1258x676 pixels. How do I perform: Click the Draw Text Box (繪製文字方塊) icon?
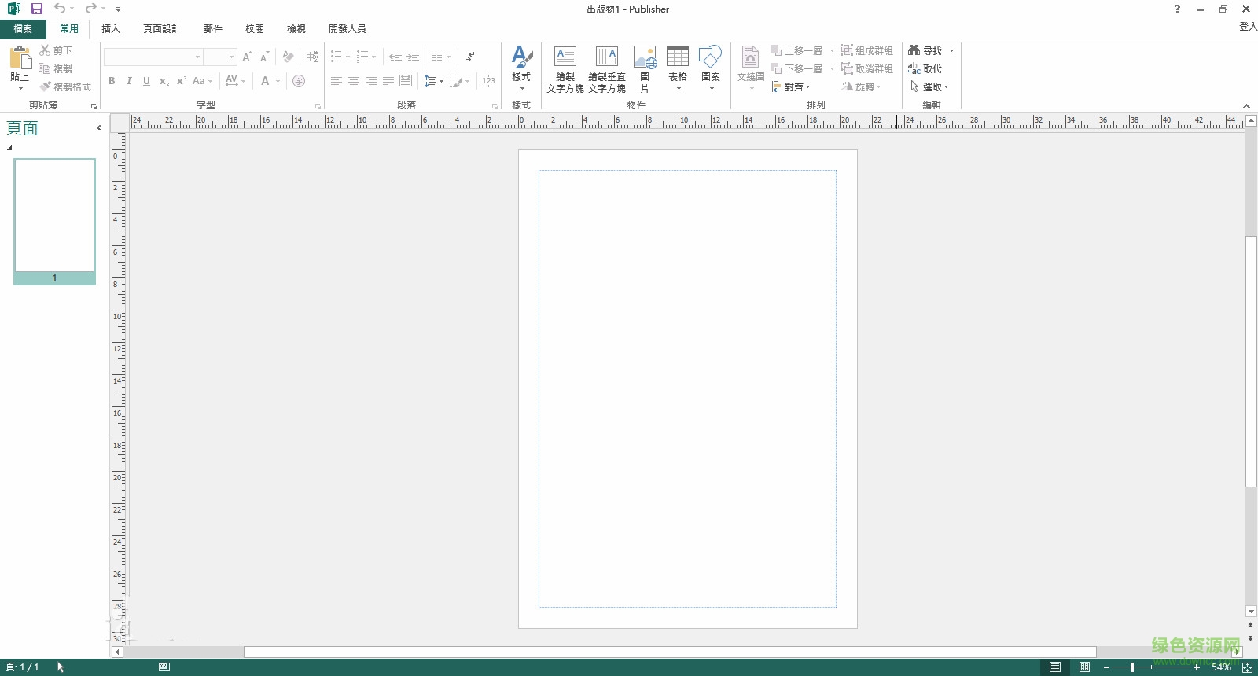[x=565, y=57]
